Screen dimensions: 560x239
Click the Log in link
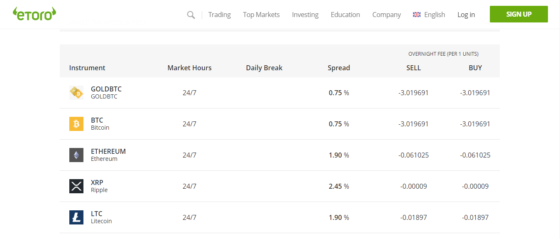466,15
